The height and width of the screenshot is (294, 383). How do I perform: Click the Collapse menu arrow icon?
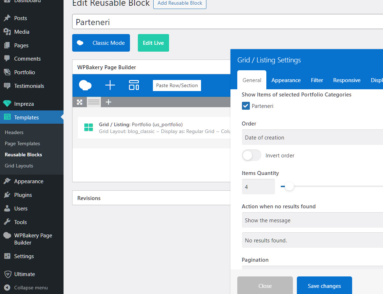7,288
